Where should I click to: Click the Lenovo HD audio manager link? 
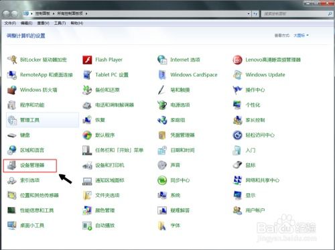click(x=273, y=60)
